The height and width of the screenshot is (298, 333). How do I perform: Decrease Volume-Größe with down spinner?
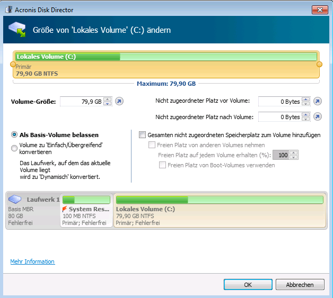(108, 103)
